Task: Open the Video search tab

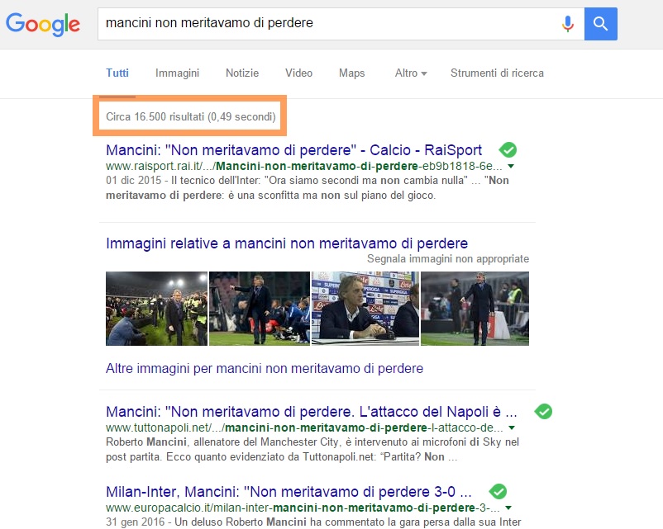Action: [x=298, y=73]
